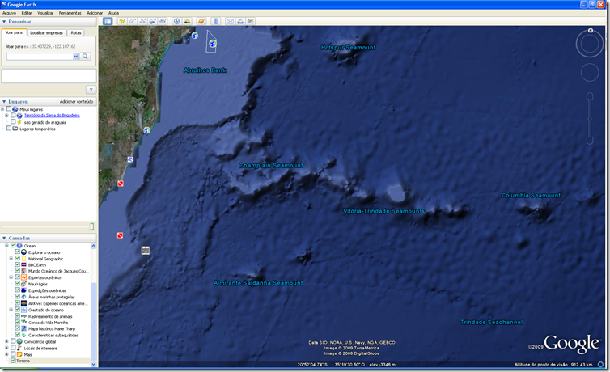Click the globe marker inside the white outline
Screen dimensions: 610x372
tap(213, 44)
